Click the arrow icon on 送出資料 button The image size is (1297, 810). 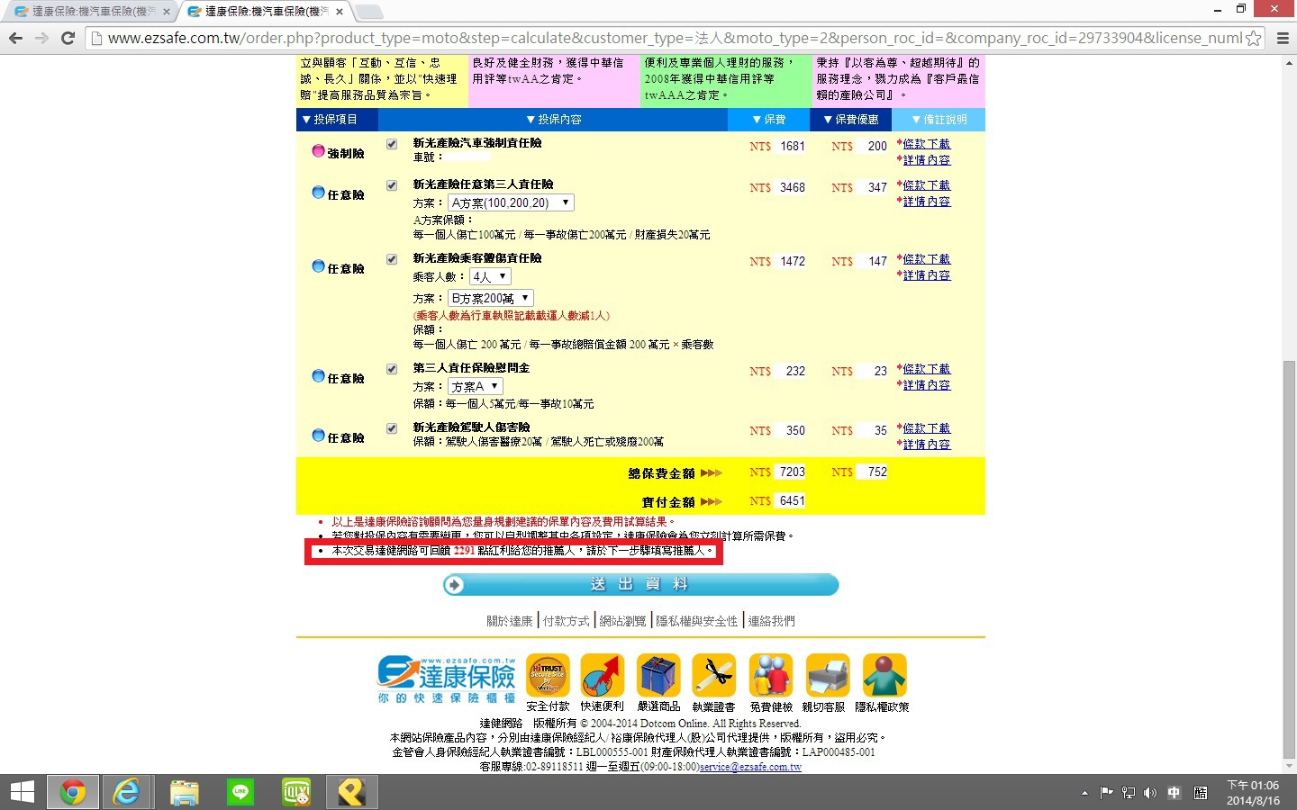[455, 585]
